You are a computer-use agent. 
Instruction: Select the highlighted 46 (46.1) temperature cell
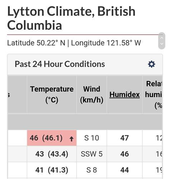(x=52, y=138)
